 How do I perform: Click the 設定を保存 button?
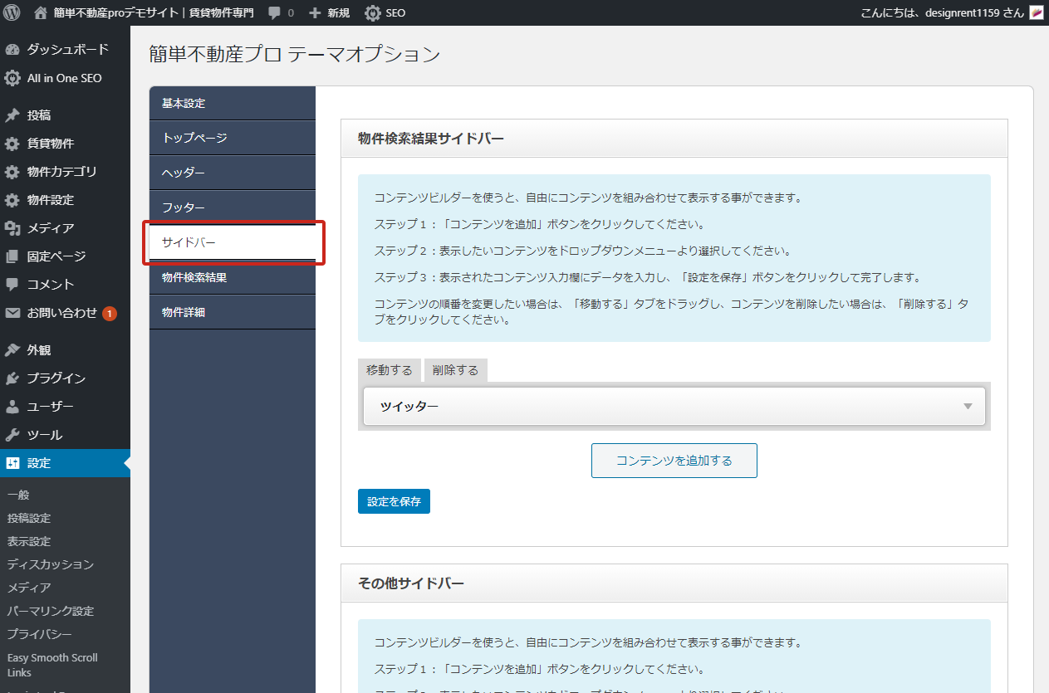pyautogui.click(x=394, y=501)
